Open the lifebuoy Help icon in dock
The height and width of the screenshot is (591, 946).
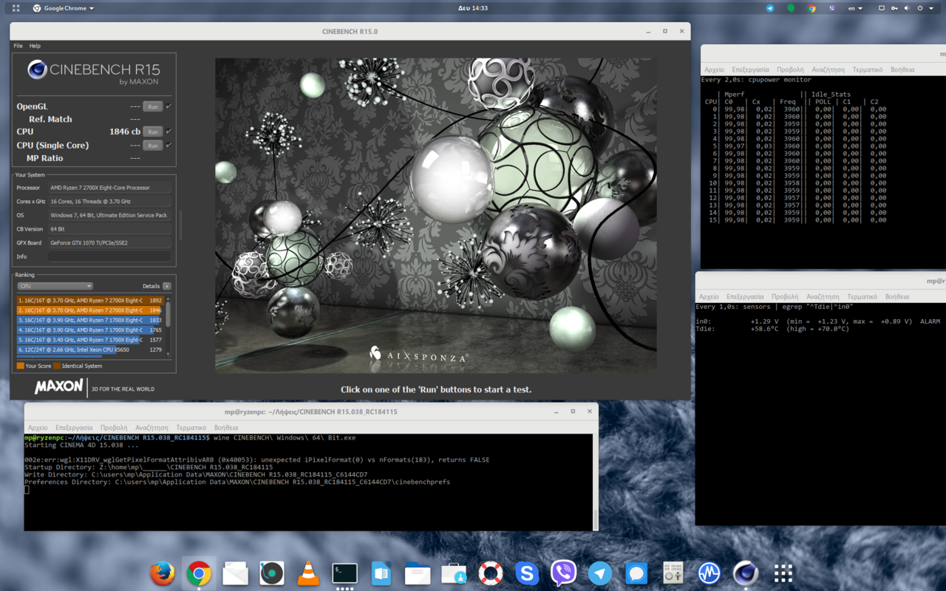pyautogui.click(x=491, y=573)
